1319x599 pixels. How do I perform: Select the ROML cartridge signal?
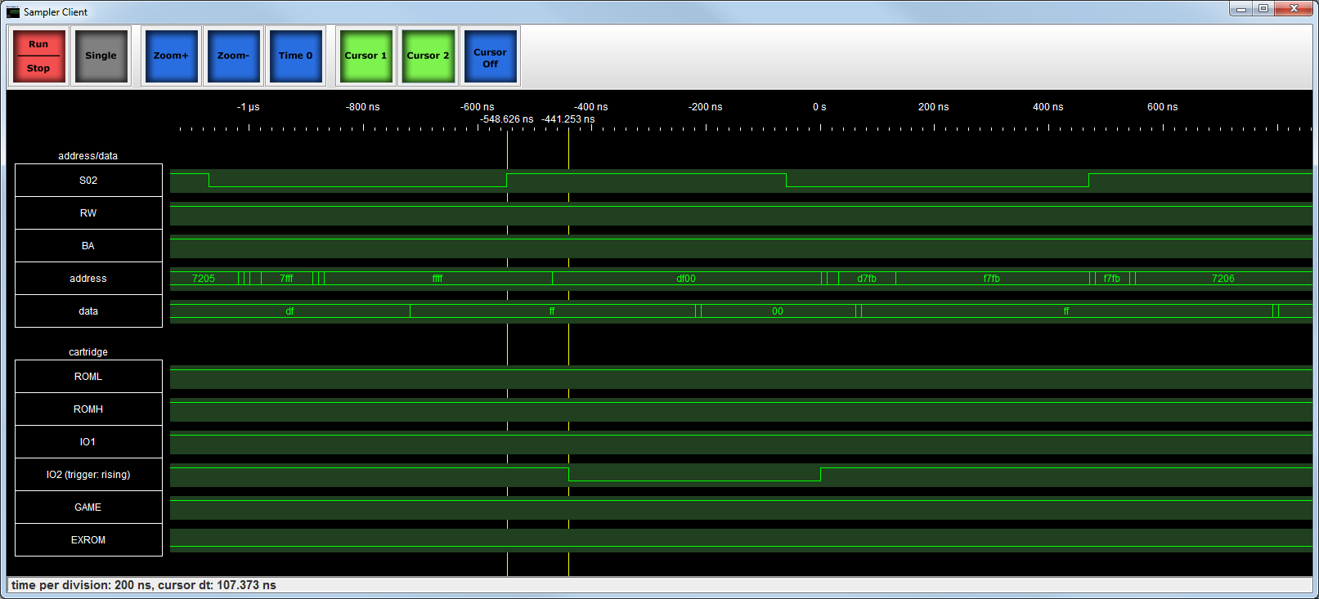(88, 377)
